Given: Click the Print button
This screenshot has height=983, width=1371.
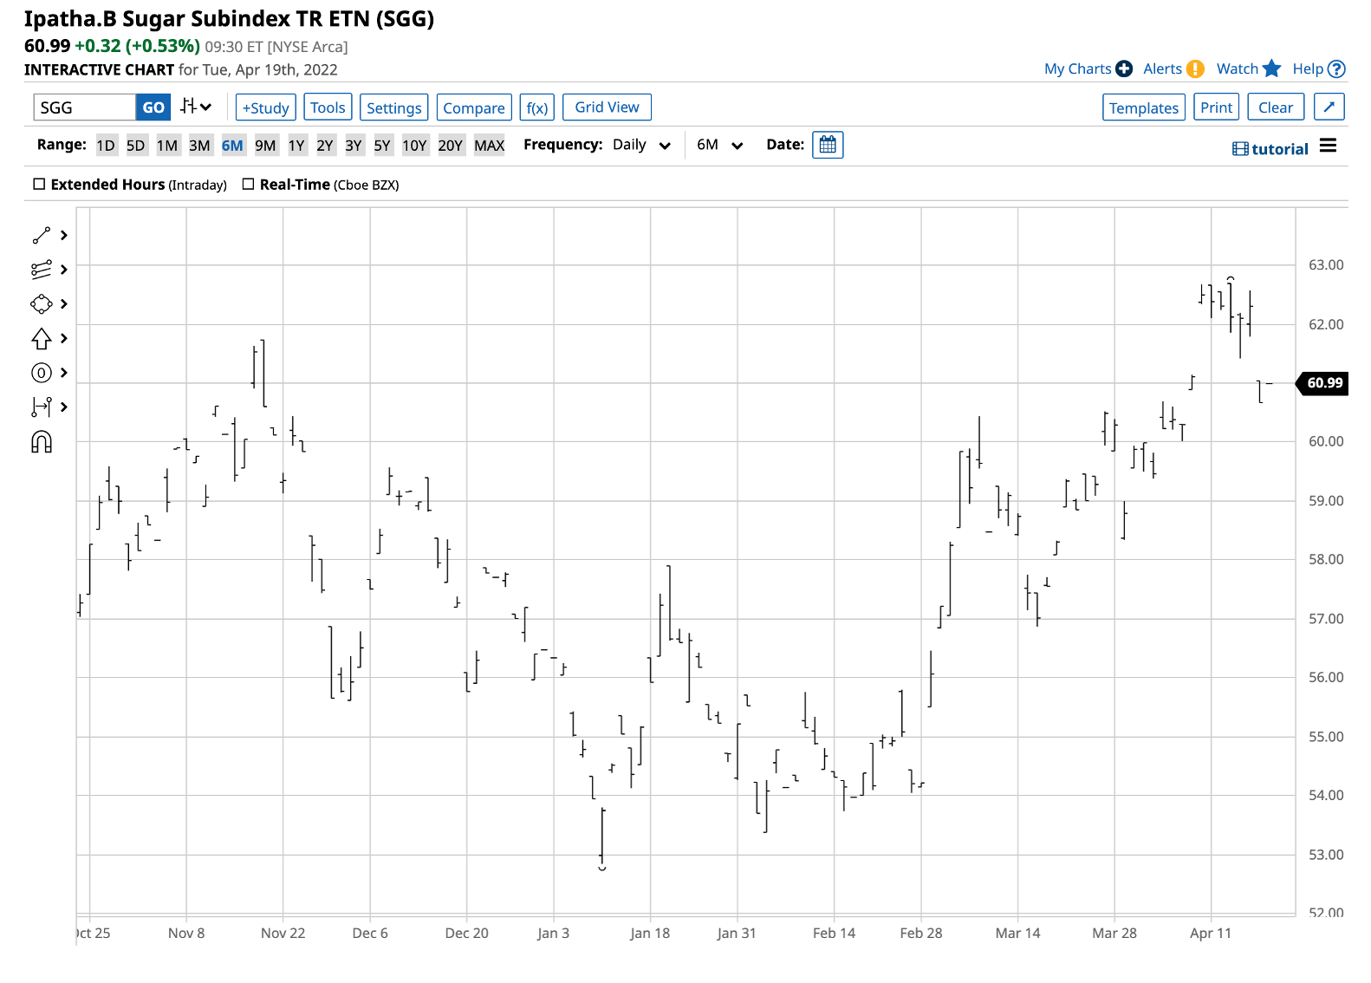Looking at the screenshot, I should click(1216, 107).
